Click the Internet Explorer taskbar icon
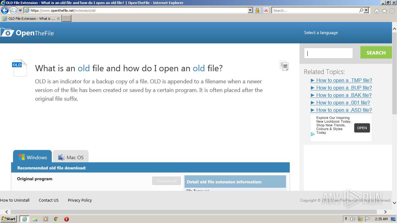 (x=24, y=219)
